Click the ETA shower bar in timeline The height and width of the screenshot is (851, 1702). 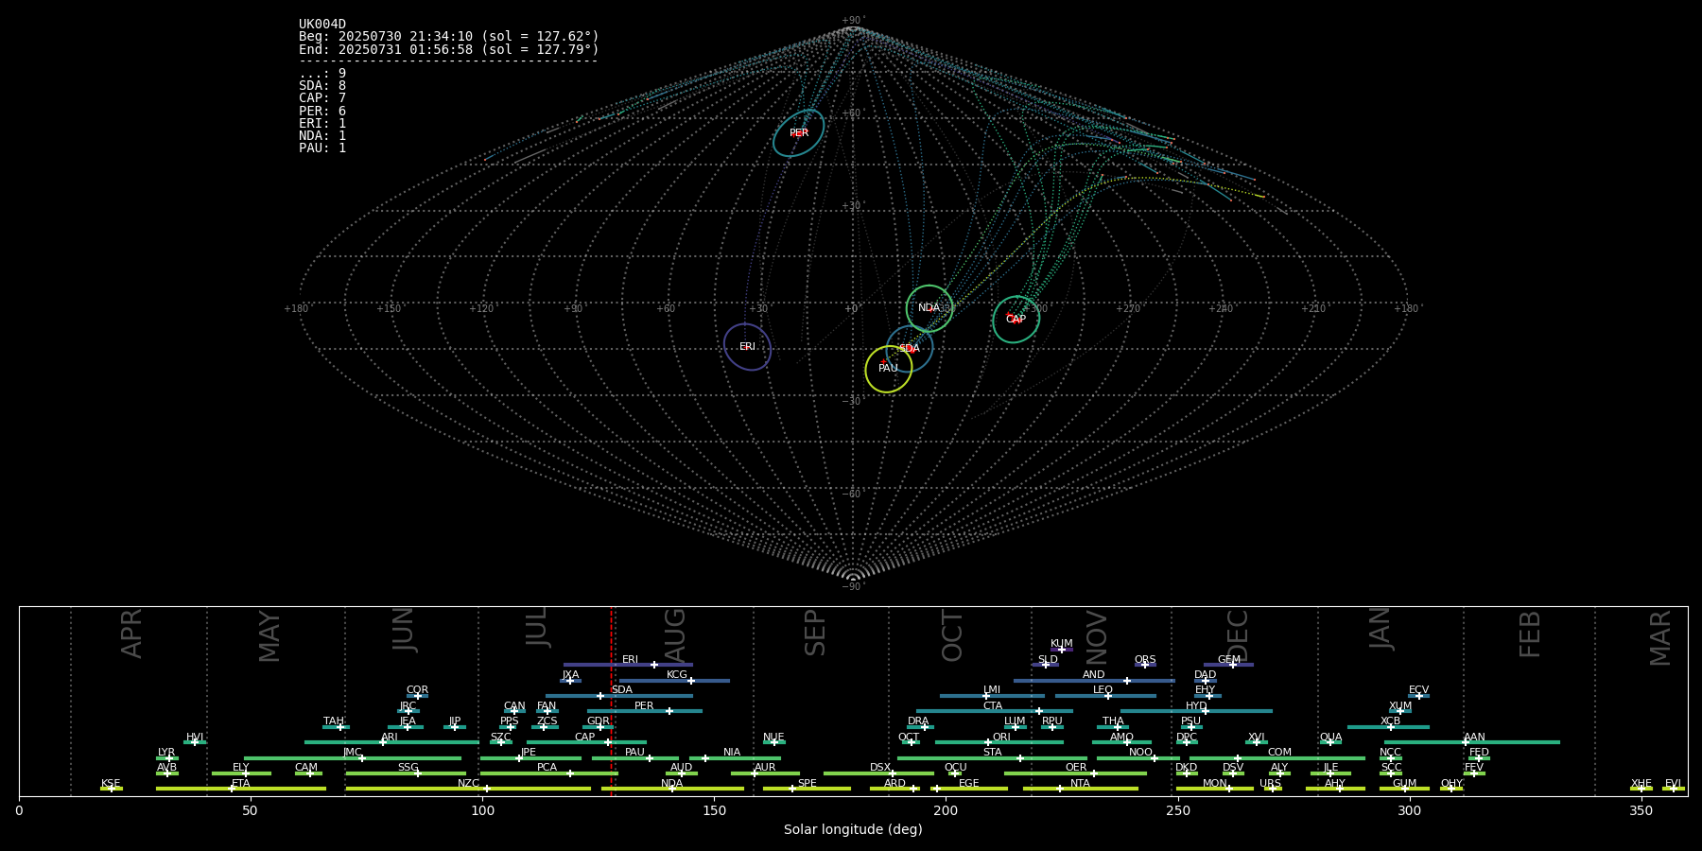241,789
